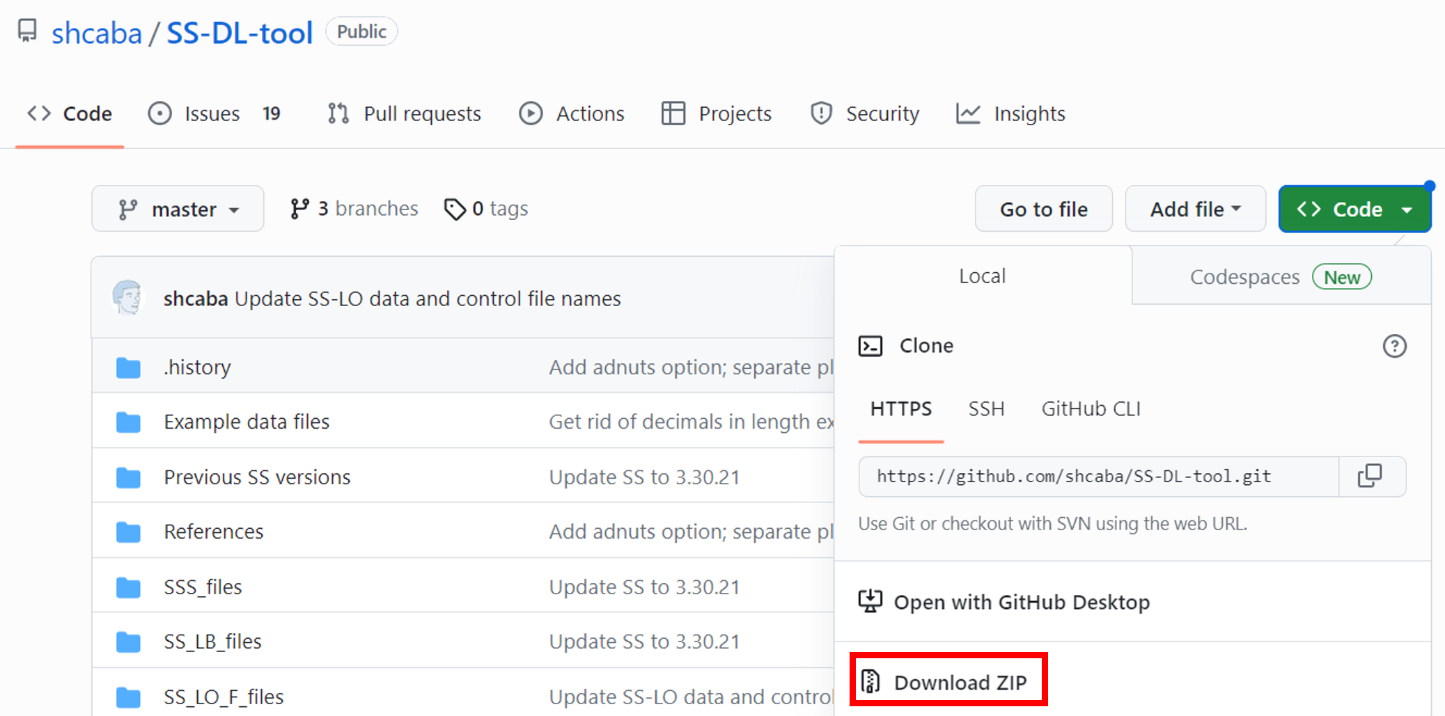The image size is (1445, 716).
Task: Open the Example data files folder
Action: pyautogui.click(x=247, y=422)
